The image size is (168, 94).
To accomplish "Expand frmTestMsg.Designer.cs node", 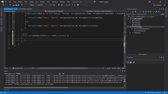I will point(132,29).
